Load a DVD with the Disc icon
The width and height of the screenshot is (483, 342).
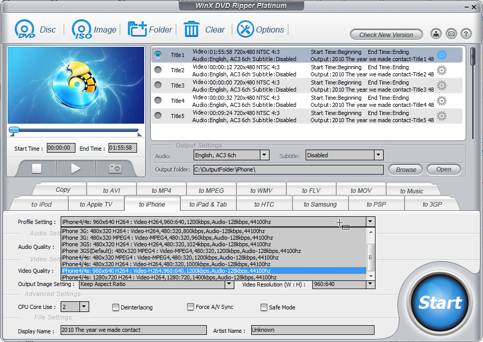point(35,30)
